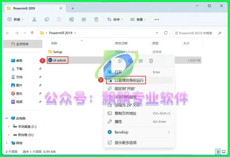Select 显示更多选项 in context menu

139,143
